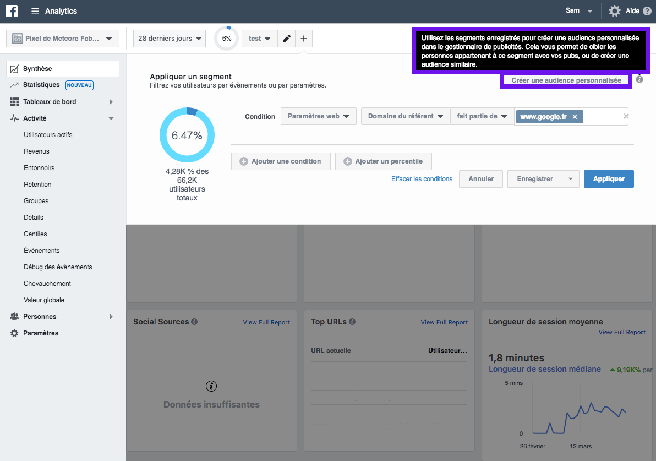Open Évènements page
The height and width of the screenshot is (461, 656).
pyautogui.click(x=41, y=251)
